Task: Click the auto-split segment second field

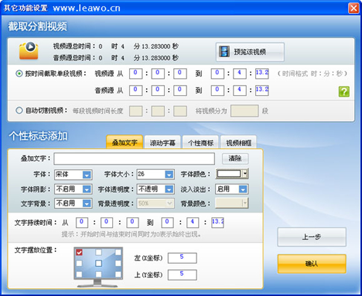Action: (180, 111)
